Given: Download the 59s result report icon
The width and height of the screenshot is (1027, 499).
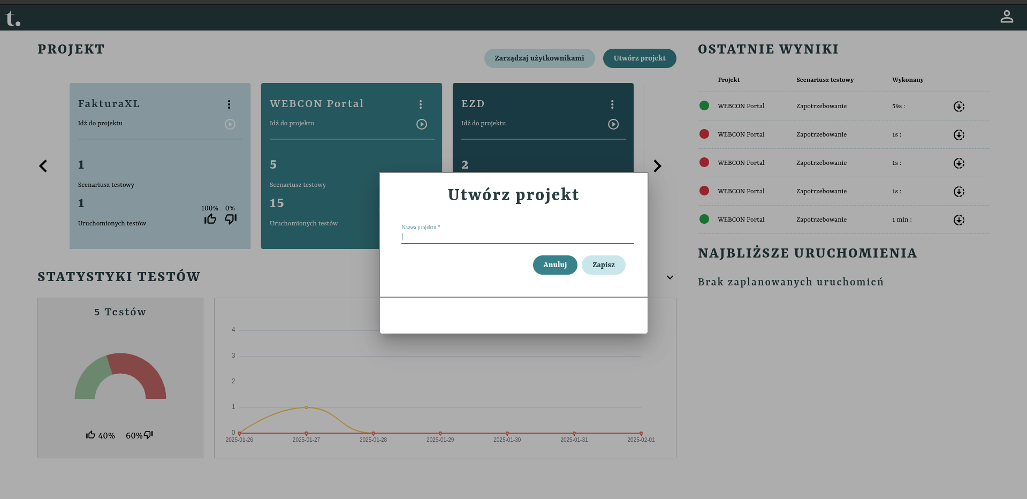Looking at the screenshot, I should pyautogui.click(x=959, y=107).
